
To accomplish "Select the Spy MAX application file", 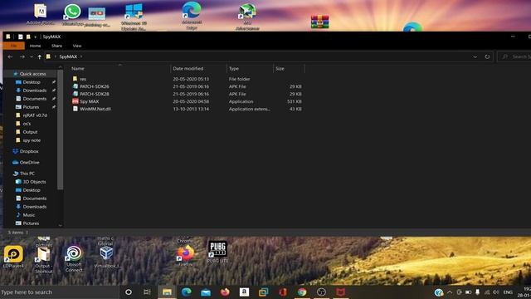I will pyautogui.click(x=90, y=101).
